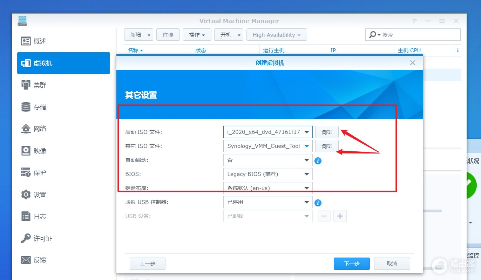
Task: View the License (许可证) key item
Action: pos(26,238)
